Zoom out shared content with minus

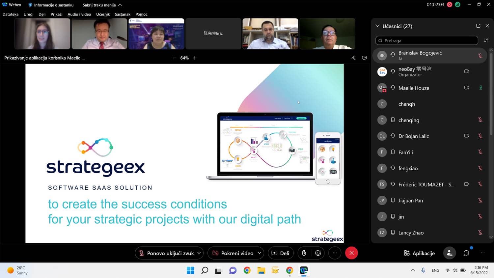point(175,58)
